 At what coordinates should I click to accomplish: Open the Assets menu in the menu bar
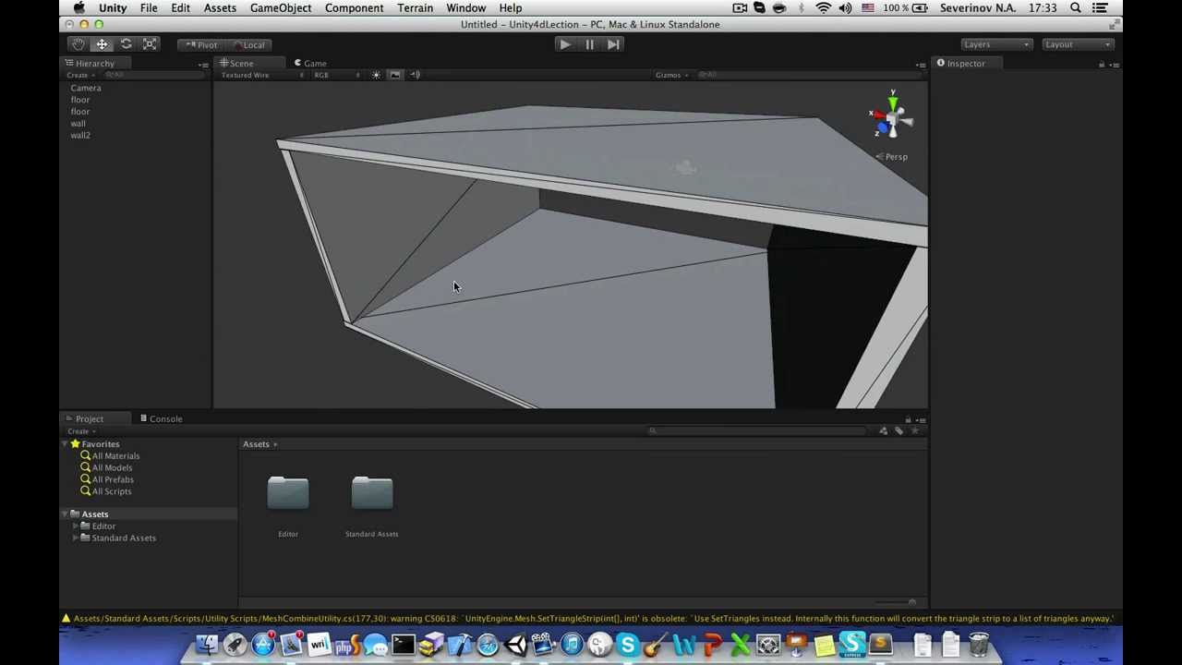[220, 8]
